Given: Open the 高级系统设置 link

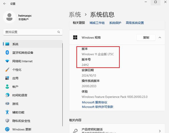Looking at the screenshot, I should tap(135, 23).
